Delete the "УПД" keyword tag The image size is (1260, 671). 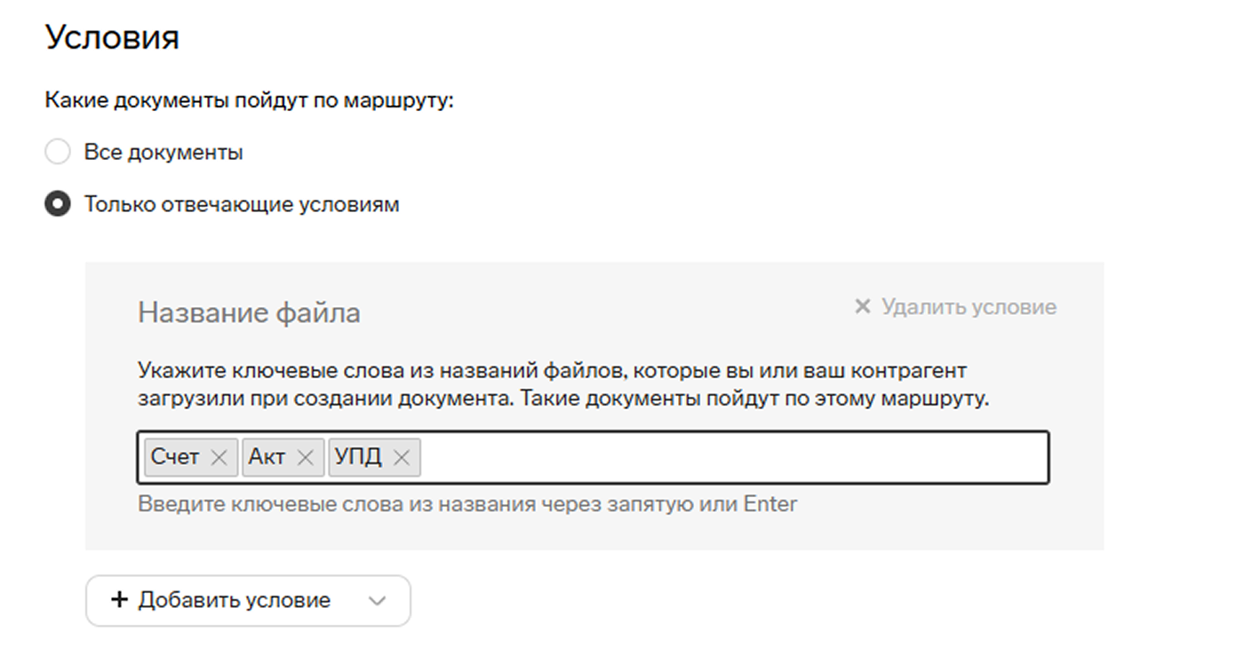(x=402, y=458)
